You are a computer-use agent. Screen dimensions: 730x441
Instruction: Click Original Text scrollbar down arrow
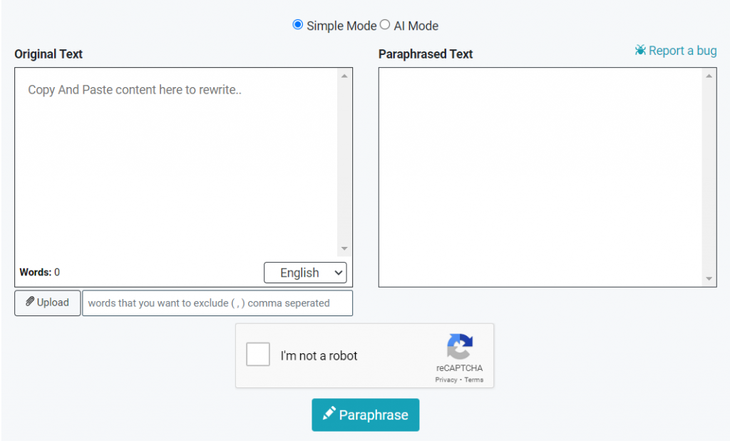[344, 248]
